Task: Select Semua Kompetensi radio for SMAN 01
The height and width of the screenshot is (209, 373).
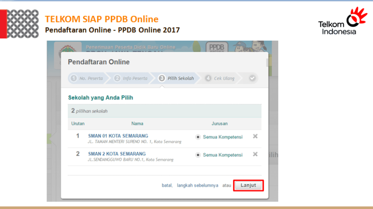Action: (x=198, y=137)
